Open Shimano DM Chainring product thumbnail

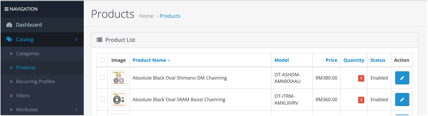pos(118,78)
